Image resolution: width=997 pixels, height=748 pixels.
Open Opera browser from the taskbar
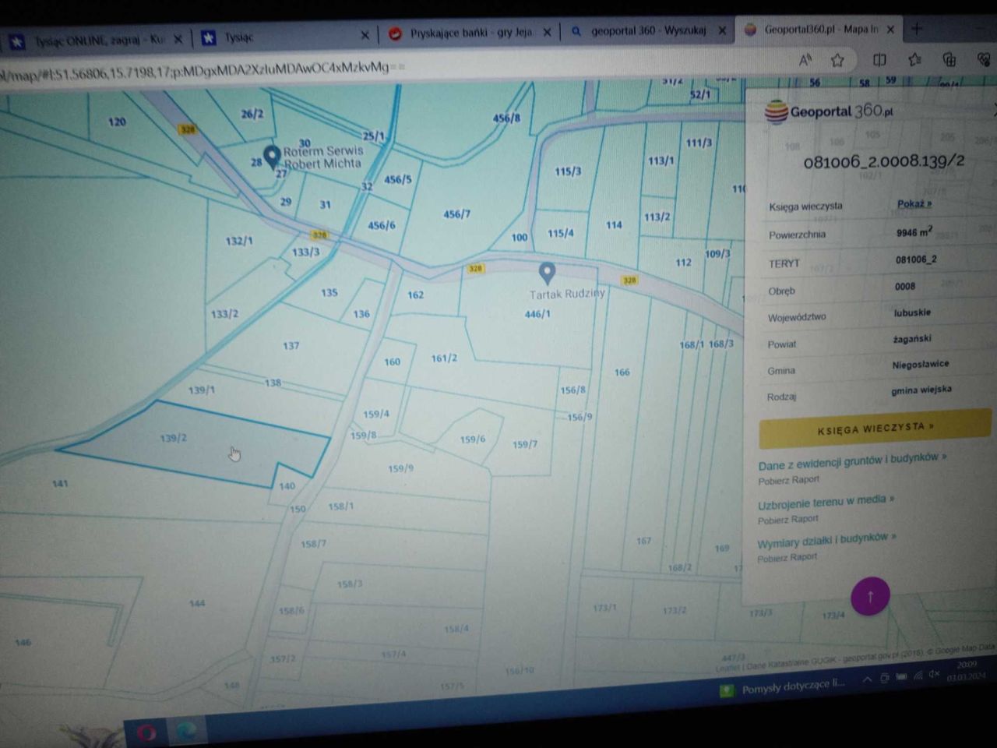pos(146,732)
